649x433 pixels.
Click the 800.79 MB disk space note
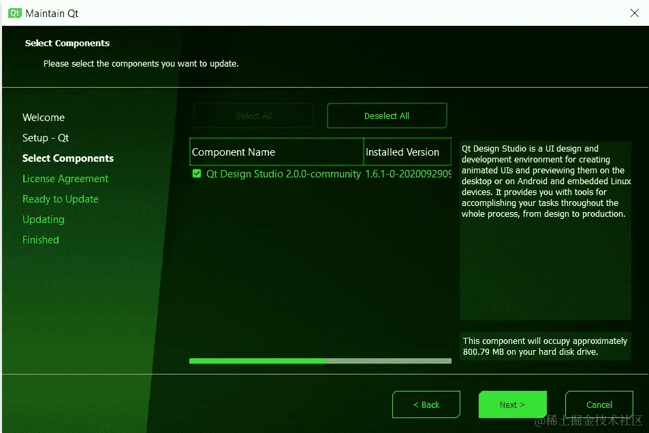pos(545,346)
